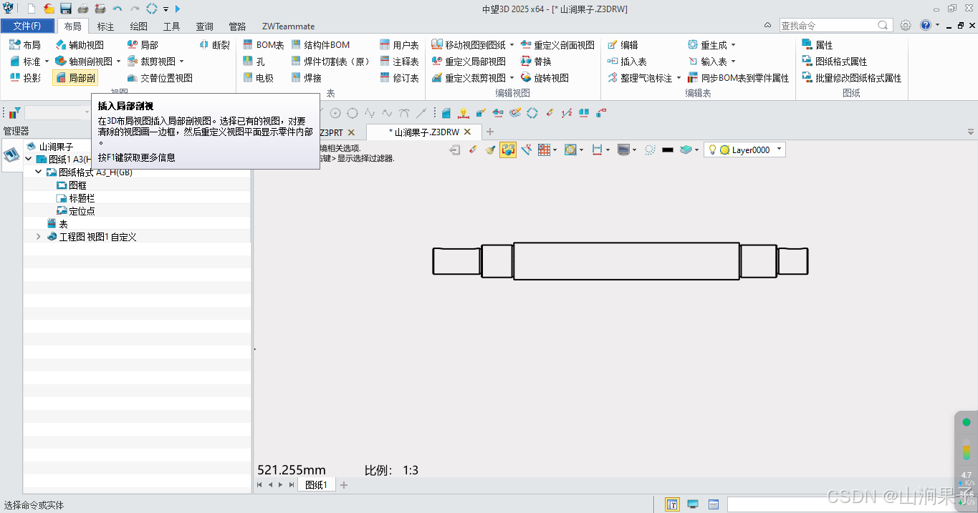Select the 山涧果子.Z3DRW document tab
The image size is (978, 513).
pos(423,132)
